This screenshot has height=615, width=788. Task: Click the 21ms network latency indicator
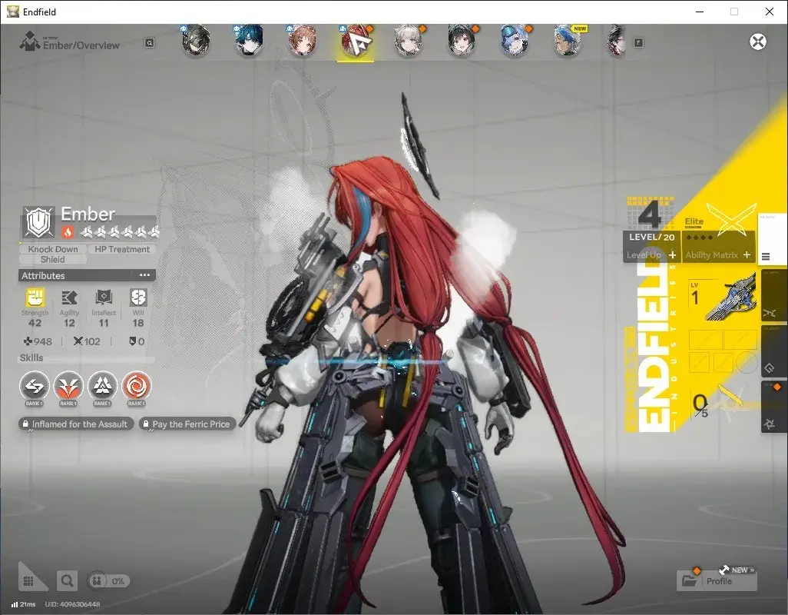[23, 604]
